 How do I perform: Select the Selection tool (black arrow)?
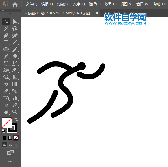6,21
